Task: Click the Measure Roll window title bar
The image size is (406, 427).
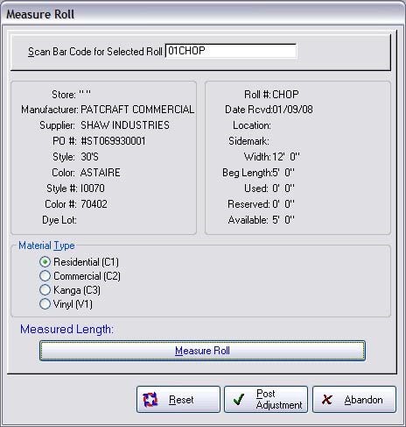Action: click(203, 14)
